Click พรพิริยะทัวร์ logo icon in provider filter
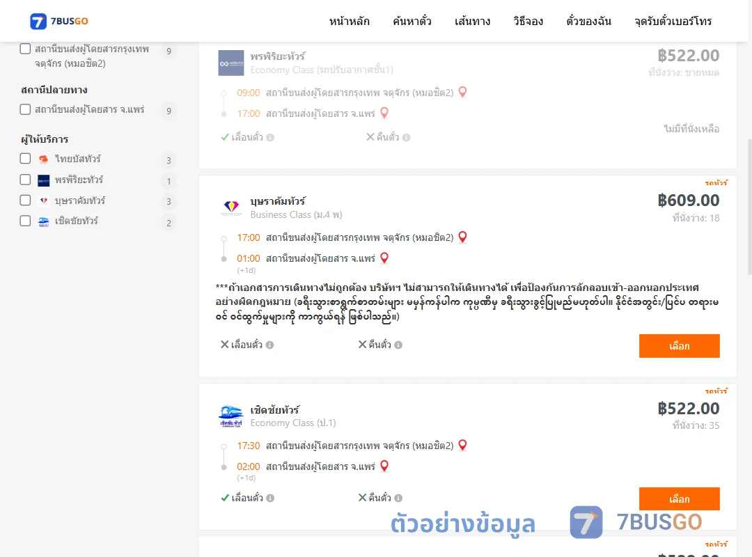The height and width of the screenshot is (557, 752). [44, 180]
